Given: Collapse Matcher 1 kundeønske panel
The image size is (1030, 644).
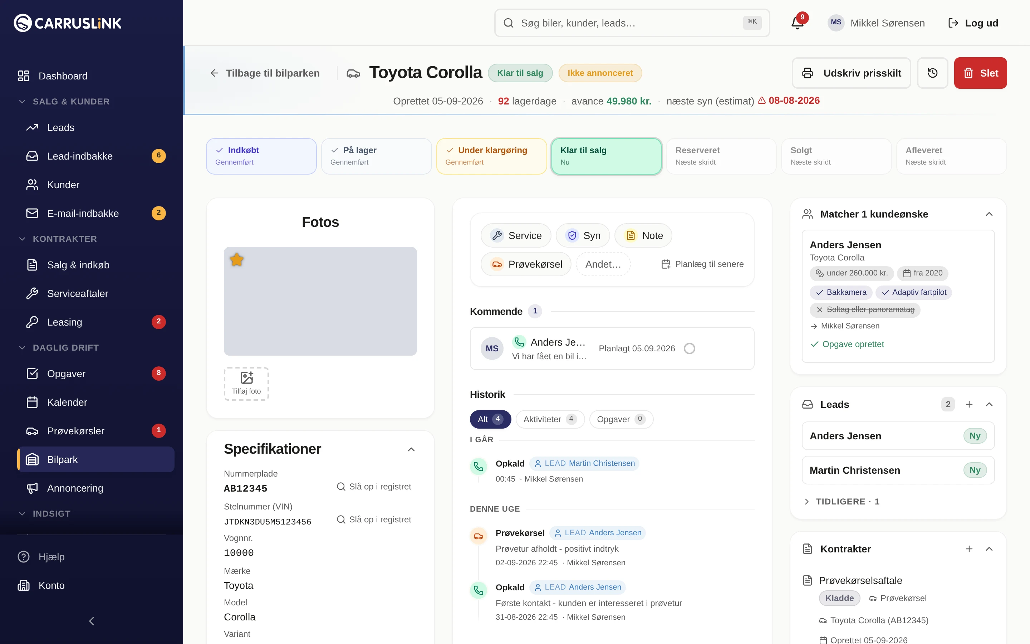Looking at the screenshot, I should click(989, 214).
